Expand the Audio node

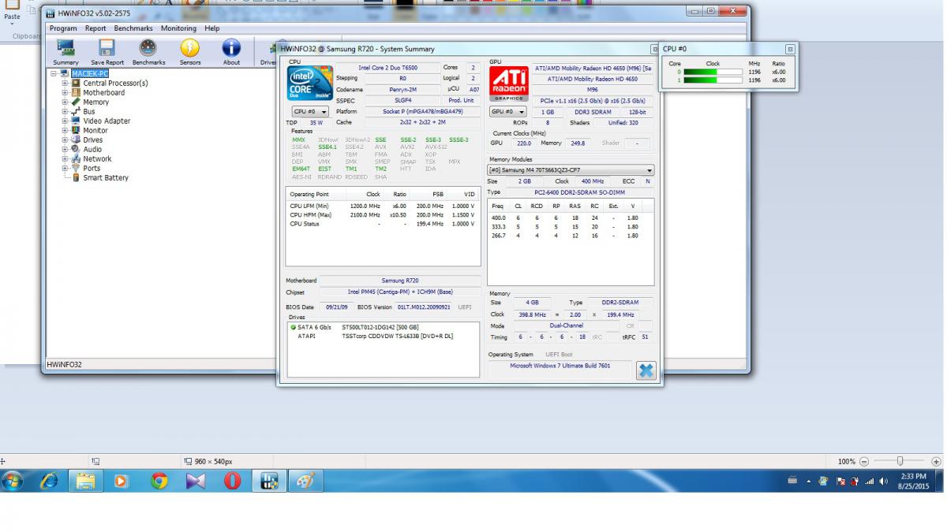[66, 150]
